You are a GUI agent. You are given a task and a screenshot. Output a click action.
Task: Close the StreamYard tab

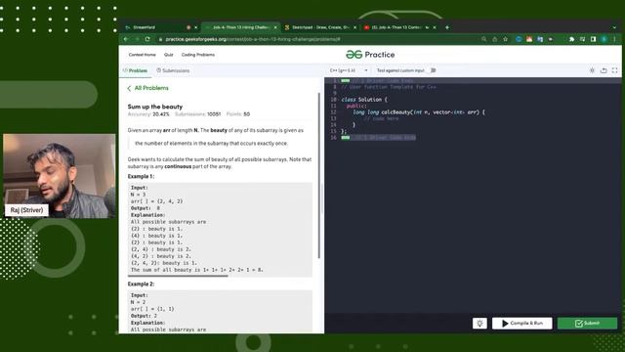click(195, 27)
